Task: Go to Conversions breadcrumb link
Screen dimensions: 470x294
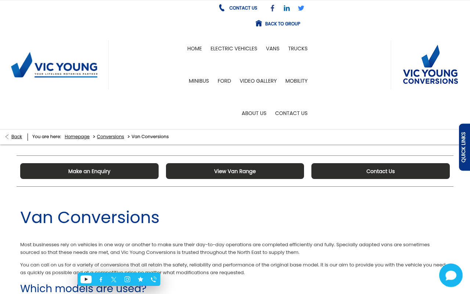Action: pyautogui.click(x=111, y=137)
